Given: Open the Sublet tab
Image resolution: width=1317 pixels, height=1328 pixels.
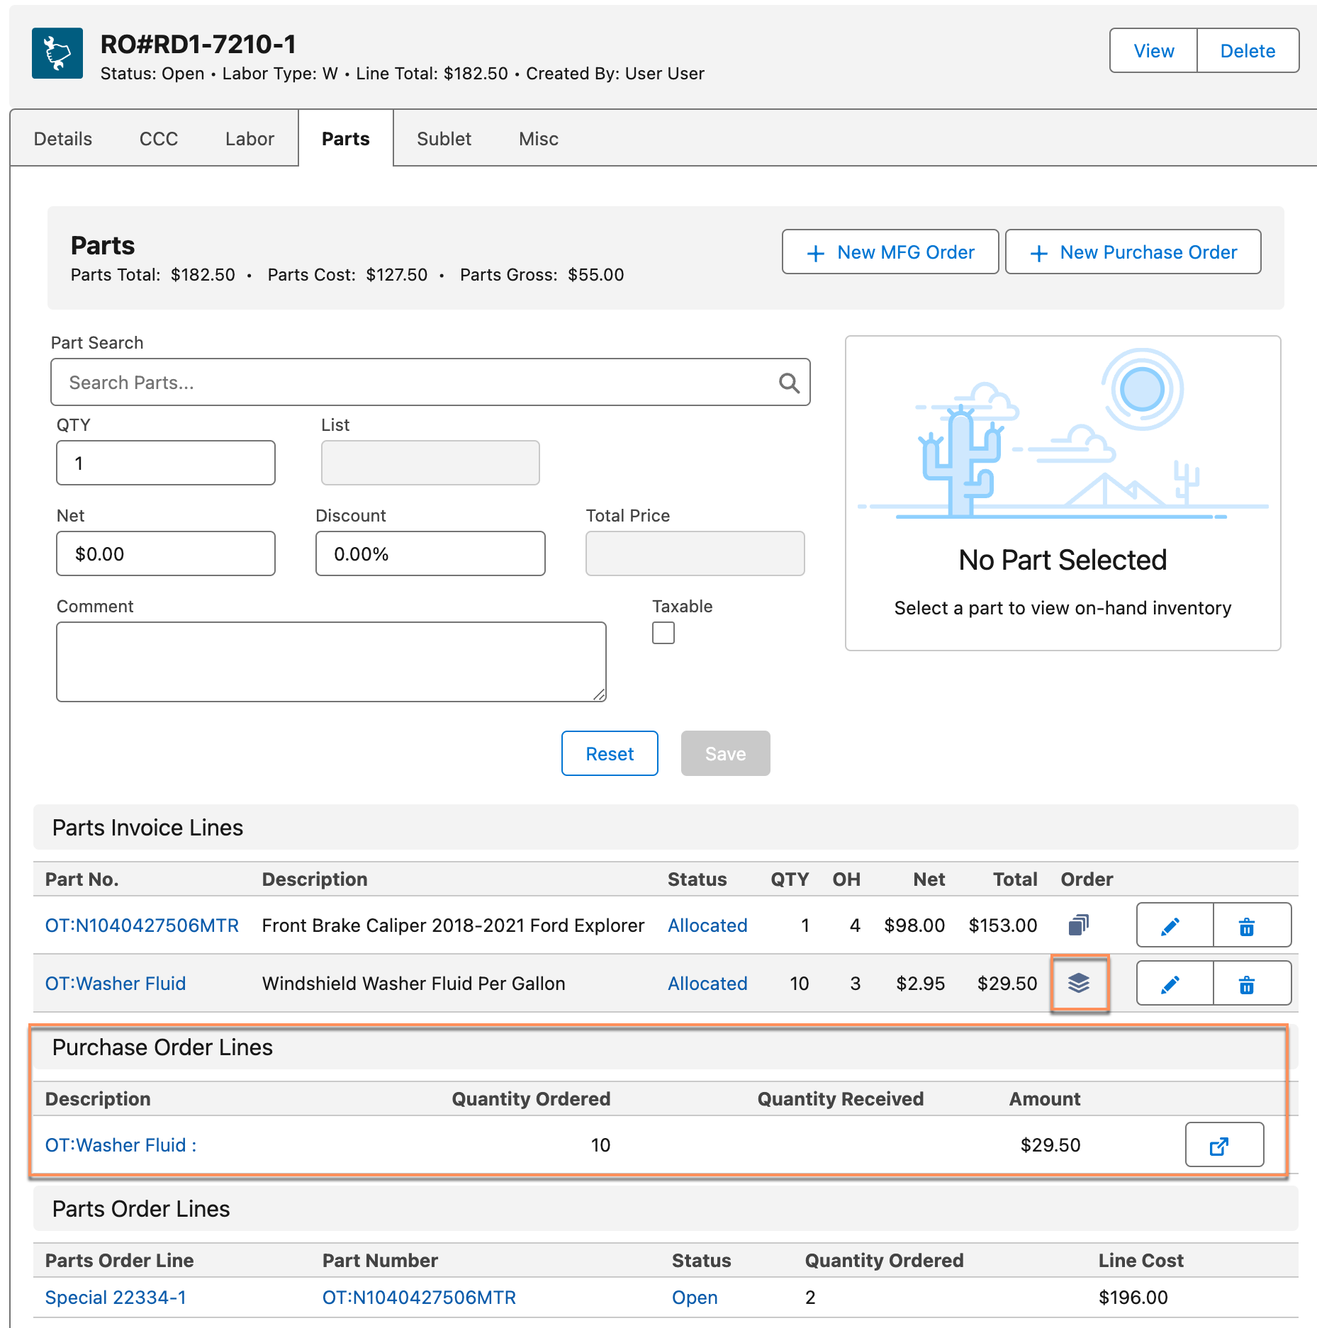Looking at the screenshot, I should (444, 139).
